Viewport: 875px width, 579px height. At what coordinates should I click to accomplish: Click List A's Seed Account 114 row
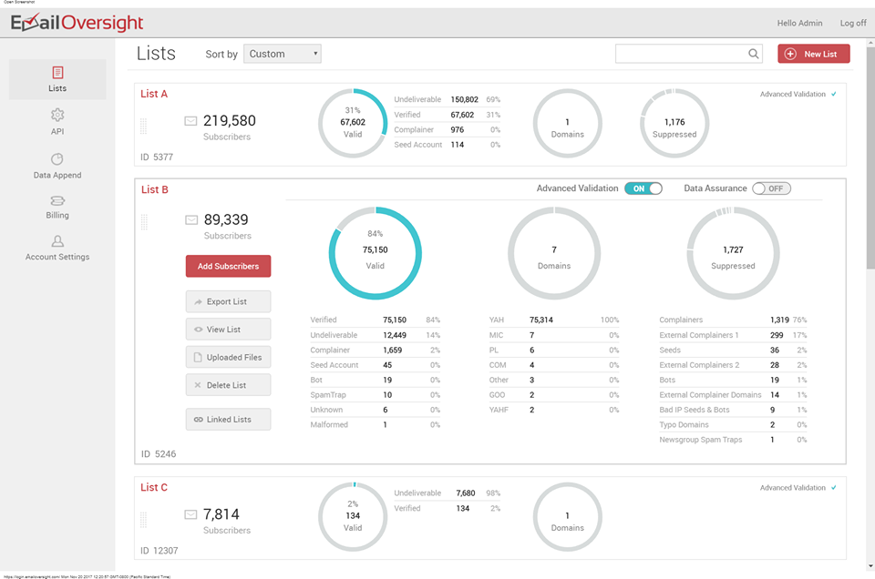pos(447,145)
